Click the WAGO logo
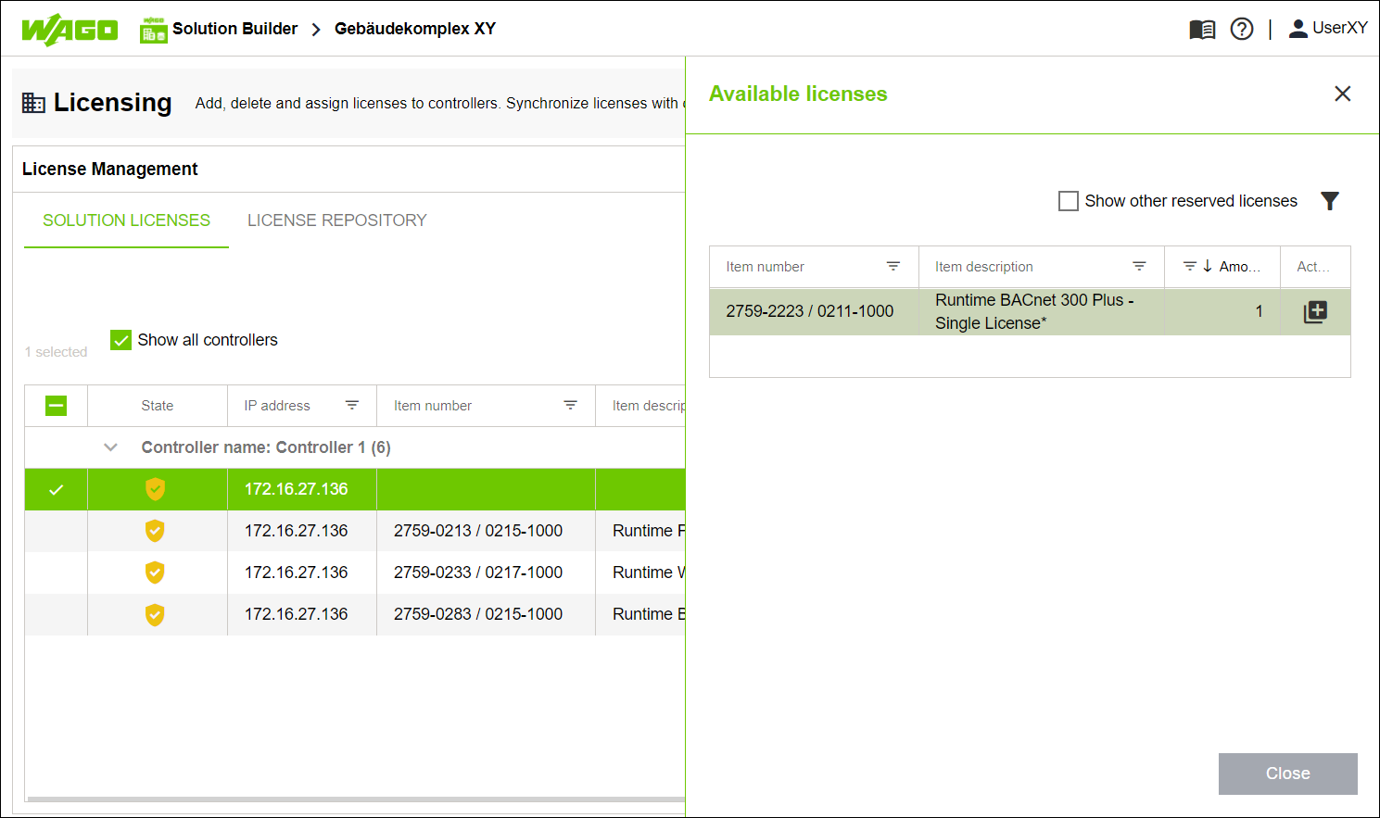The image size is (1380, 818). coord(70,30)
